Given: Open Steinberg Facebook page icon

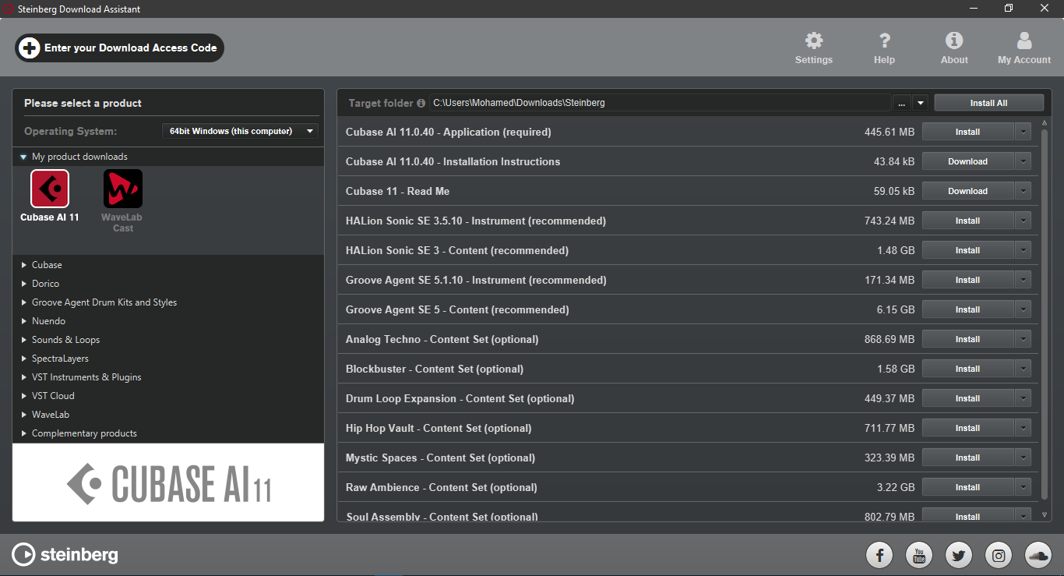Looking at the screenshot, I should pyautogui.click(x=879, y=556).
